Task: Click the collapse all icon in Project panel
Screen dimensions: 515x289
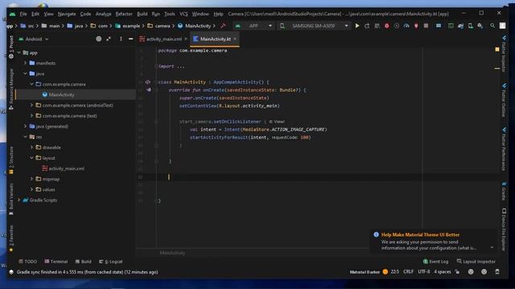Action: pyautogui.click(x=109, y=39)
